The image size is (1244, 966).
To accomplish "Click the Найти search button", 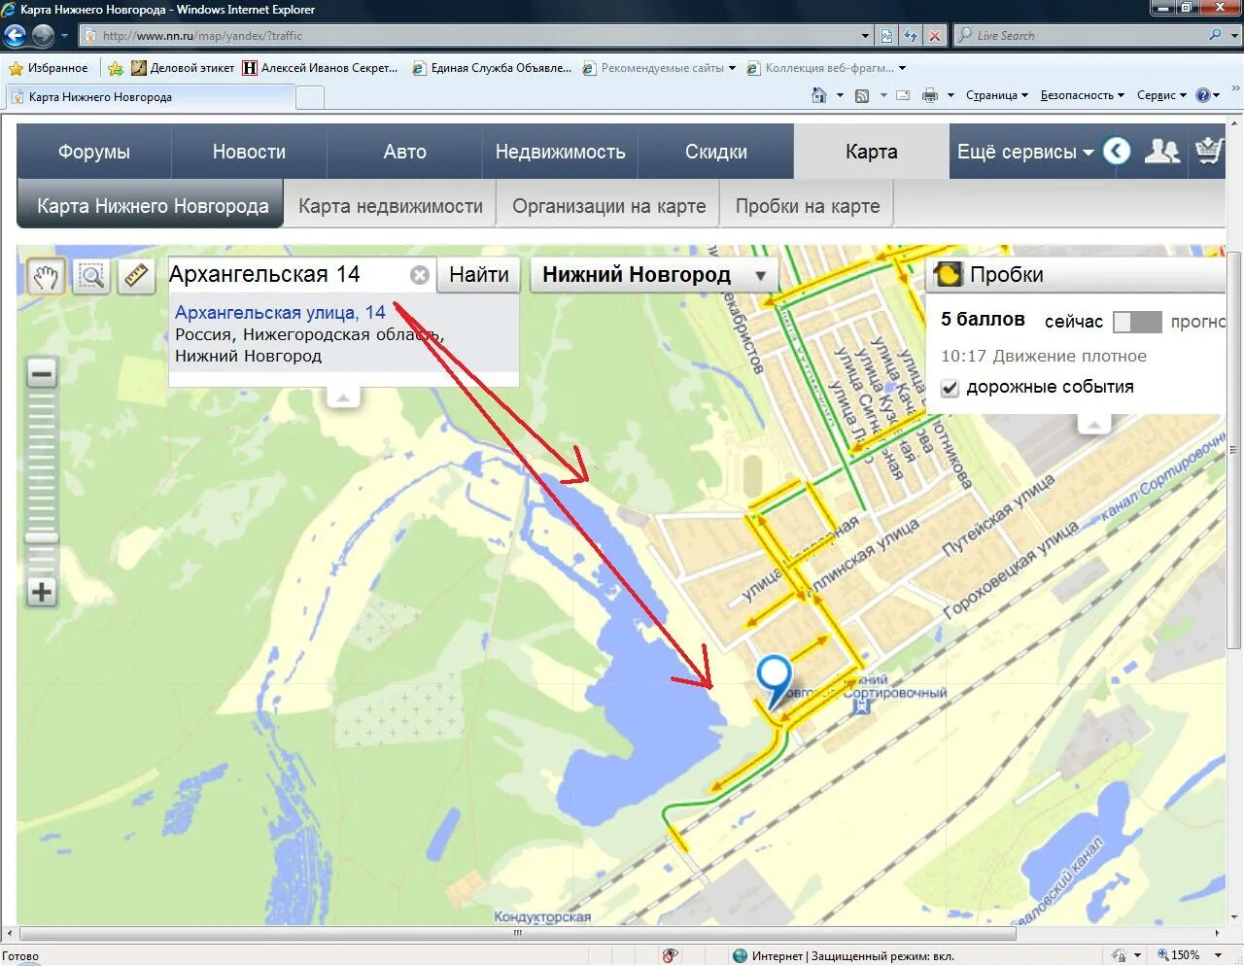I will pos(479,275).
